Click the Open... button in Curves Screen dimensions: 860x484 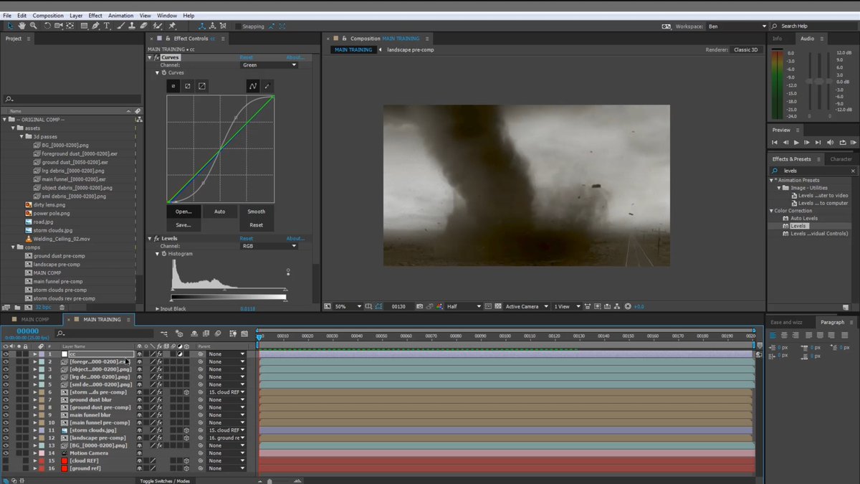pos(183,212)
